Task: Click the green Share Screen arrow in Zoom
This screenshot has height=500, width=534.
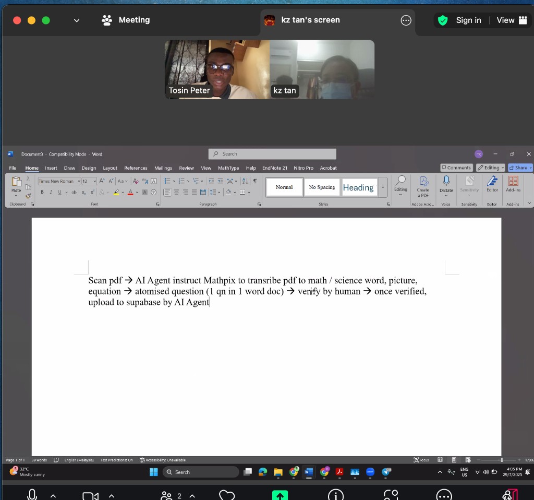Action: (280, 495)
